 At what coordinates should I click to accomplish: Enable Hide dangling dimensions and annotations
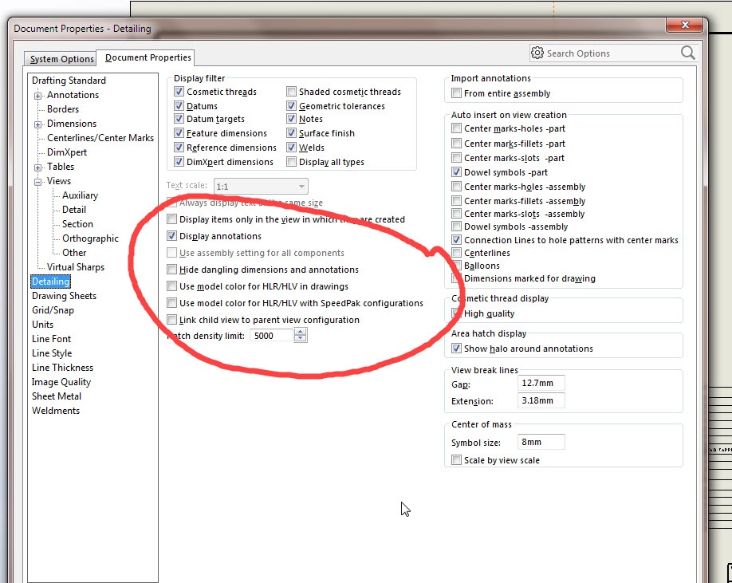[x=171, y=270]
